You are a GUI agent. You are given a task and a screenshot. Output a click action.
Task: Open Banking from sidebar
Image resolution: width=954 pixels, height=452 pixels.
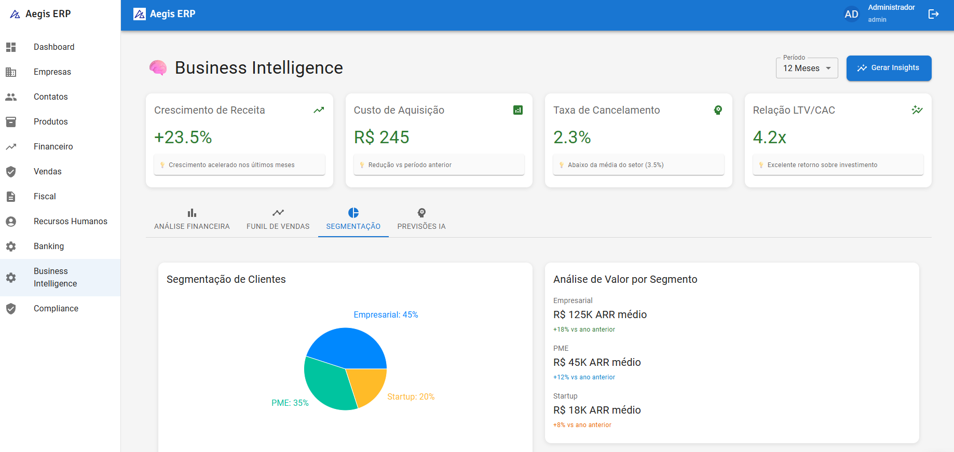[x=60, y=246]
